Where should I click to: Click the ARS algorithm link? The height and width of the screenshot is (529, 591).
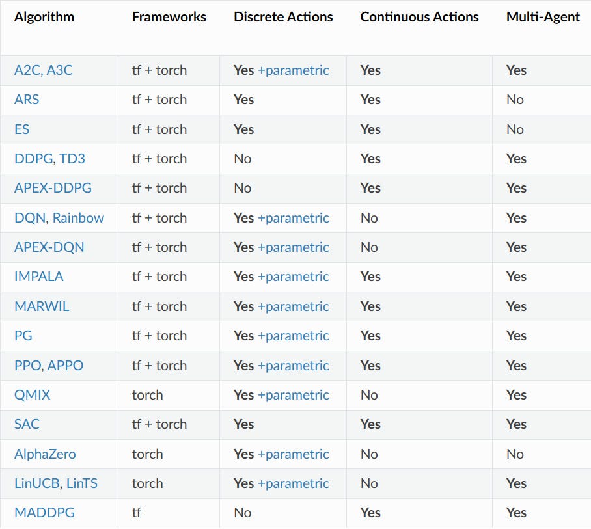[27, 100]
